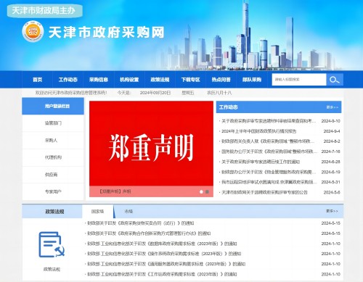Viewport: 363px width, 282px height.
Task: Open the news item dated 2024-9-10
Action: click(x=269, y=121)
